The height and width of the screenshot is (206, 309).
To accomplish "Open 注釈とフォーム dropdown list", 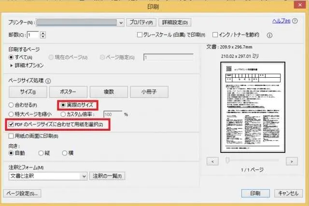I will [84, 176].
